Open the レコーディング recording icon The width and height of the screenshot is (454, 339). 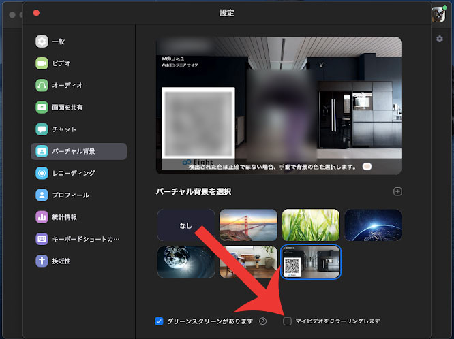tap(42, 173)
